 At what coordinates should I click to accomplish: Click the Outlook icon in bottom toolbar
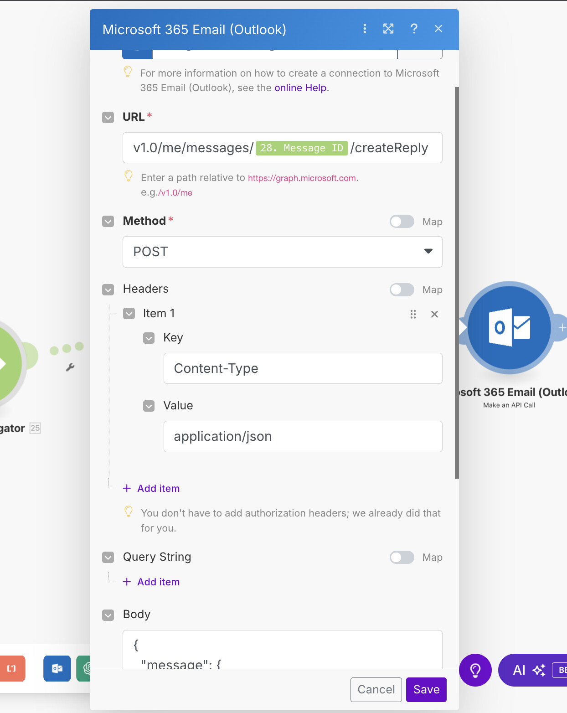click(x=57, y=668)
